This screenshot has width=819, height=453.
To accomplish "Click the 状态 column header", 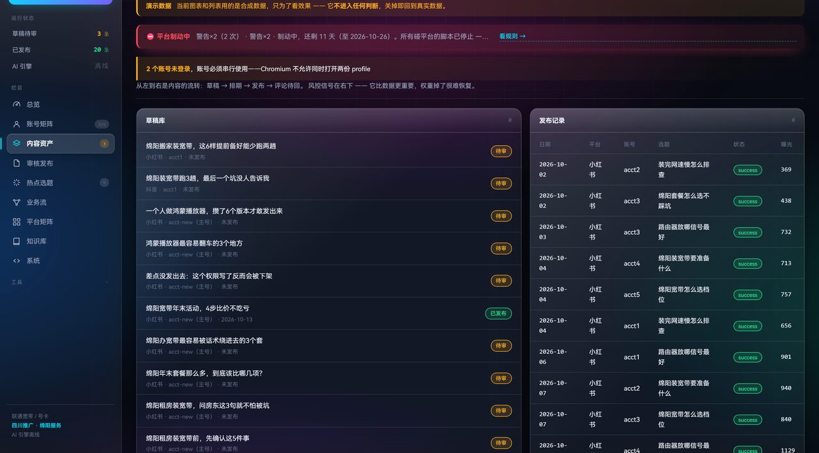I will tap(739, 145).
